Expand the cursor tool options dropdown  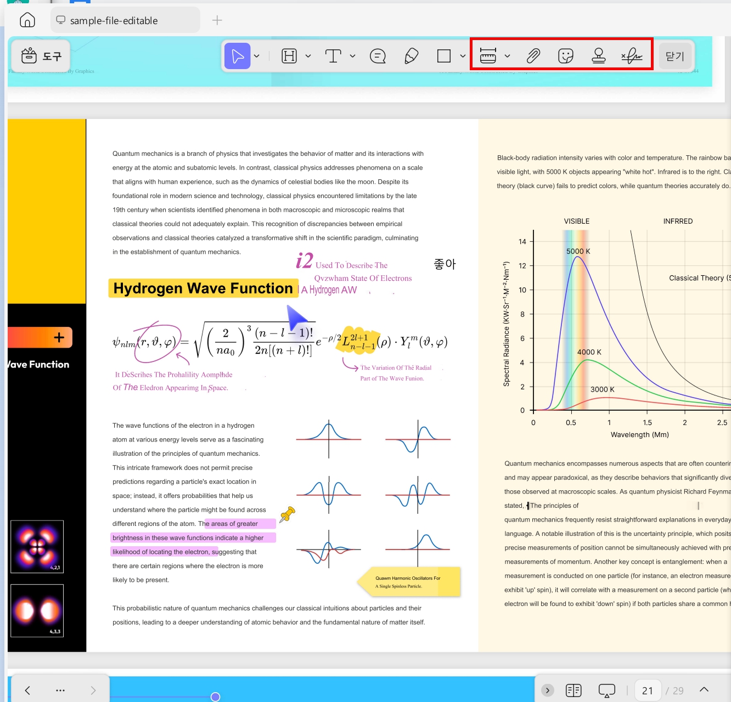[x=257, y=56]
